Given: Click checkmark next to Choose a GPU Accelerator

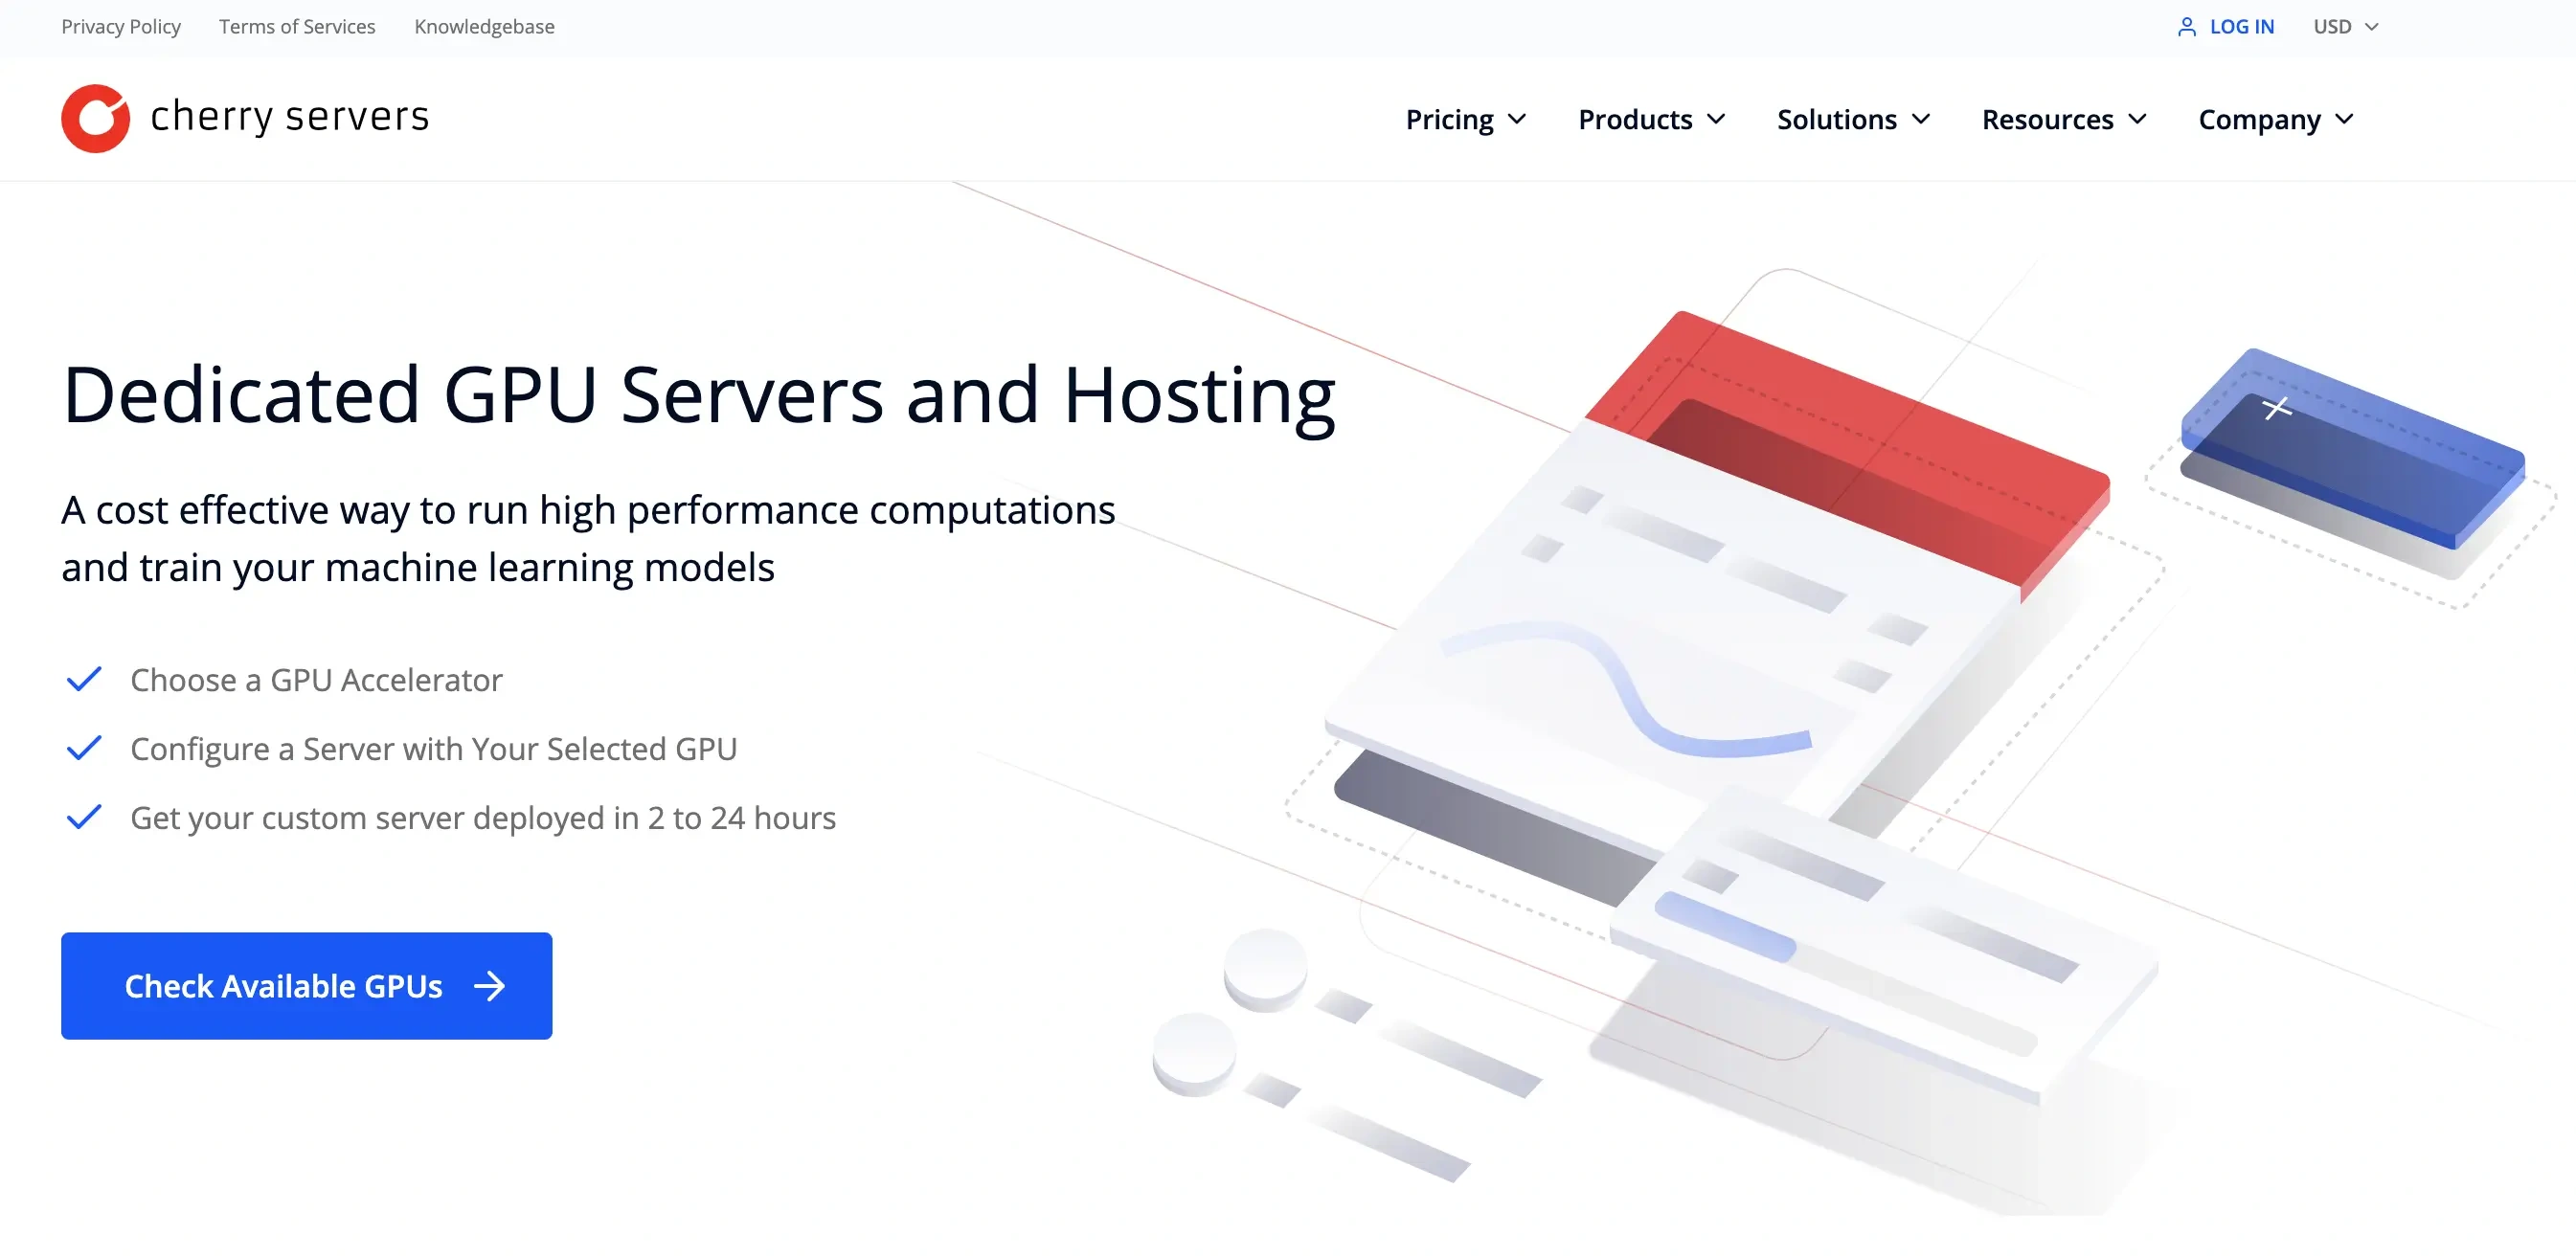Looking at the screenshot, I should (x=84, y=679).
